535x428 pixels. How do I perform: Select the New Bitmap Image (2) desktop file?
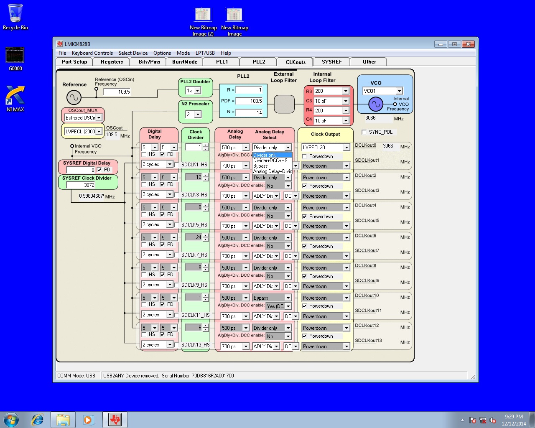[203, 22]
